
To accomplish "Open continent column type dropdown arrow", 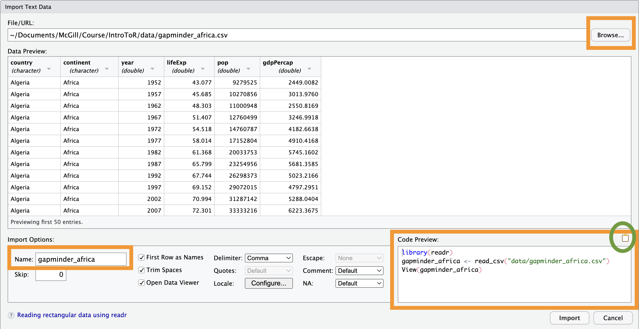I will (107, 69).
